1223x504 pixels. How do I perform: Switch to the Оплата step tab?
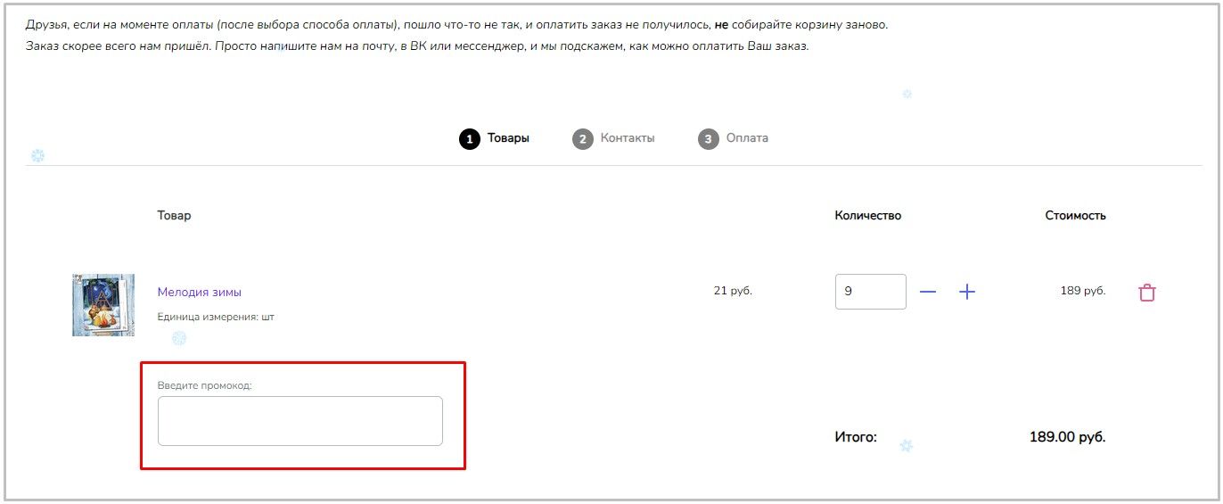[x=747, y=138]
